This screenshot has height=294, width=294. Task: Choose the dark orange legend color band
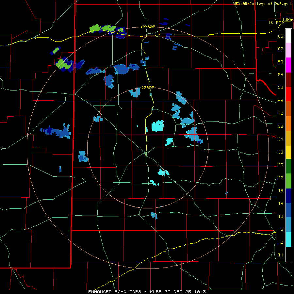tap(288, 108)
